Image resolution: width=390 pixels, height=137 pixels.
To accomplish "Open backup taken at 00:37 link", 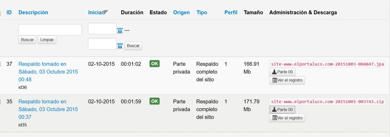I will click(48, 109).
